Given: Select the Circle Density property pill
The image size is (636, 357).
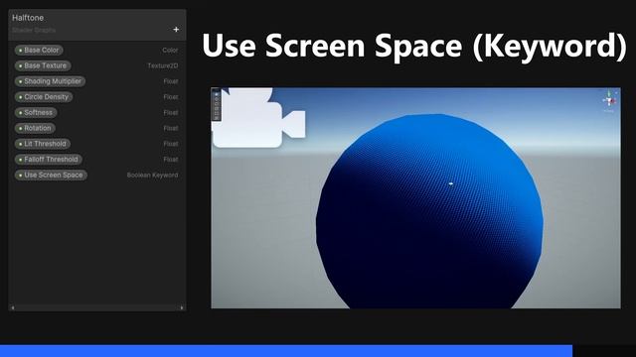Looking at the screenshot, I should (x=44, y=97).
